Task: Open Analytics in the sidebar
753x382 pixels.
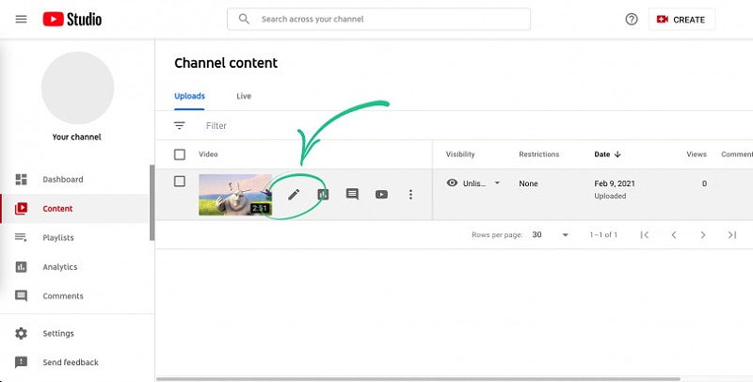Action: click(x=58, y=267)
